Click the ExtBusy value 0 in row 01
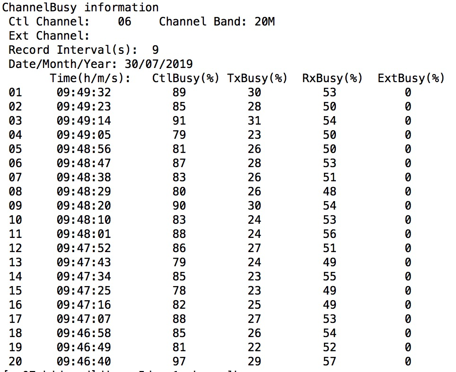 coord(408,93)
